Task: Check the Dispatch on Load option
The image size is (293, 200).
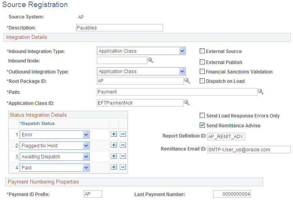Action: pos(202,81)
